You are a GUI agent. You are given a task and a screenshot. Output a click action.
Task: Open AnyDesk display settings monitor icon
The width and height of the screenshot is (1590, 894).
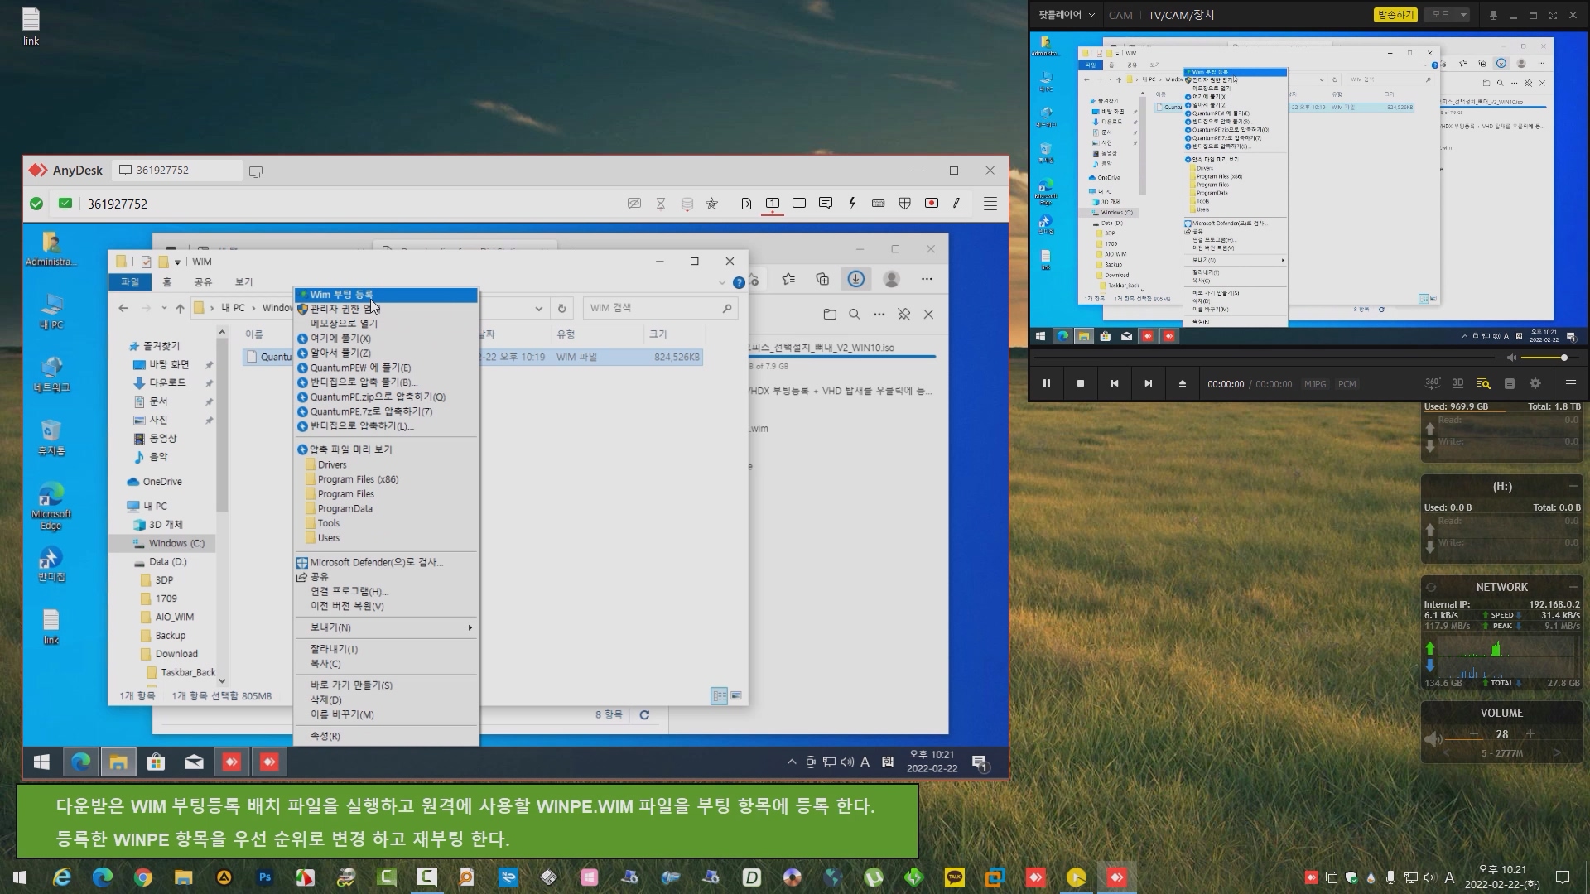click(799, 204)
